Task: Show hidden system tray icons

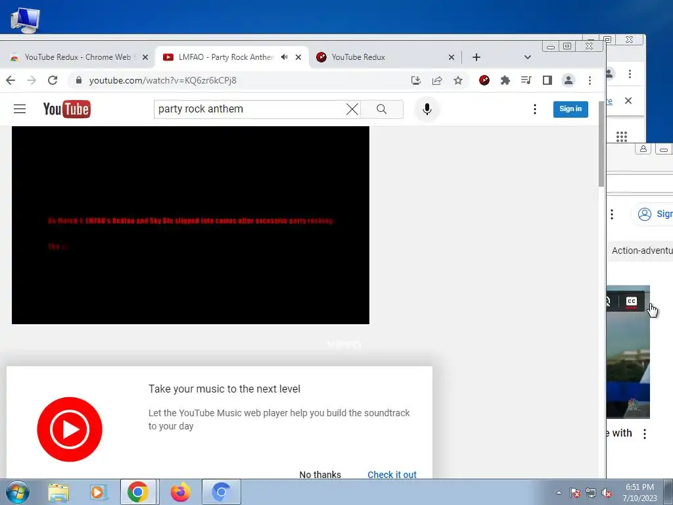Action: [559, 493]
